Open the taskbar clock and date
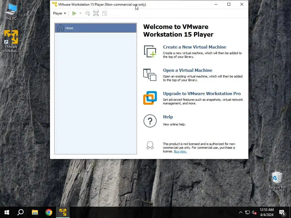Viewport: 291px width, 218px height. coord(267,212)
